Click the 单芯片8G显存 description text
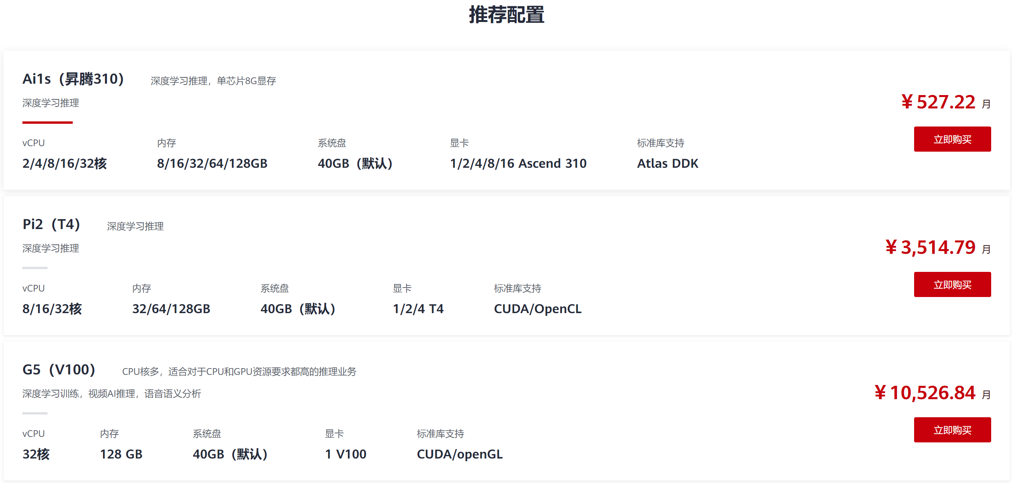The image size is (1012, 486). pyautogui.click(x=246, y=81)
